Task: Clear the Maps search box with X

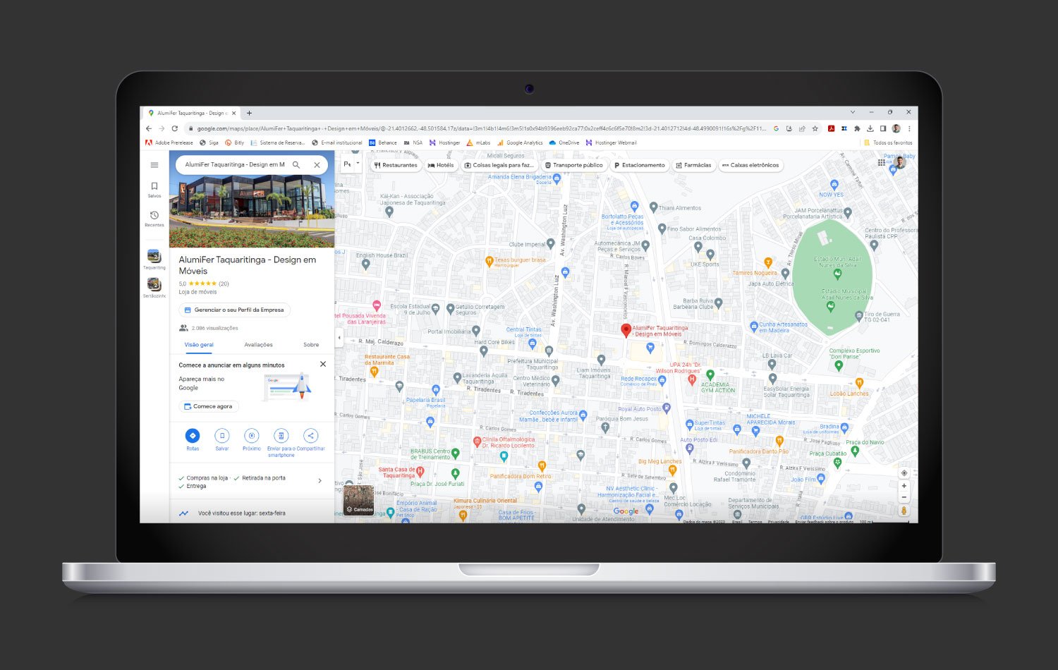Action: coord(317,164)
